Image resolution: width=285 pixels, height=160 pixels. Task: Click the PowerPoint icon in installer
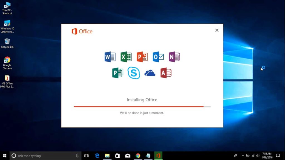click(x=142, y=57)
